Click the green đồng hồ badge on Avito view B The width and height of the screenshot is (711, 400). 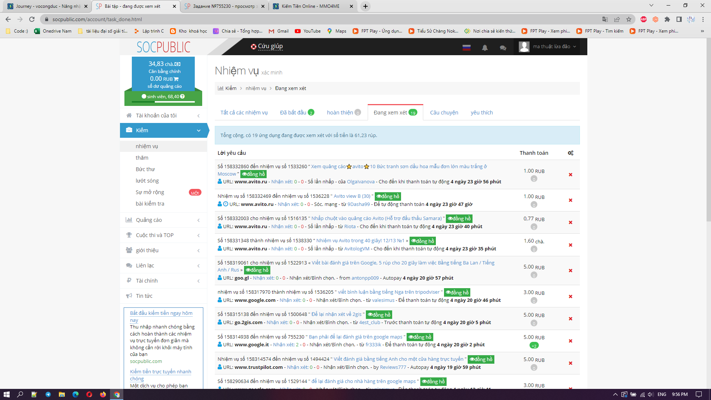click(388, 196)
